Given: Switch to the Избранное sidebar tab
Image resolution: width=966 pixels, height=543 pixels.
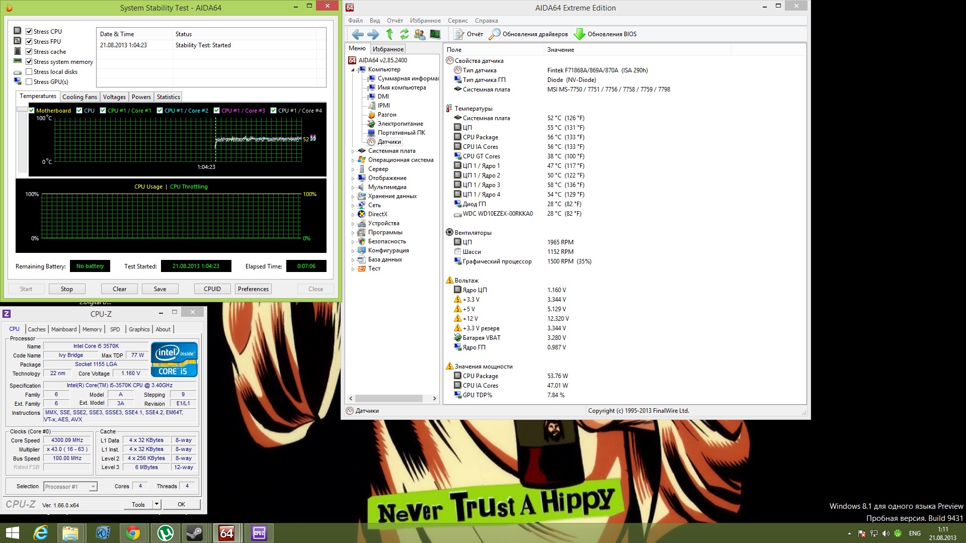Looking at the screenshot, I should [x=388, y=49].
